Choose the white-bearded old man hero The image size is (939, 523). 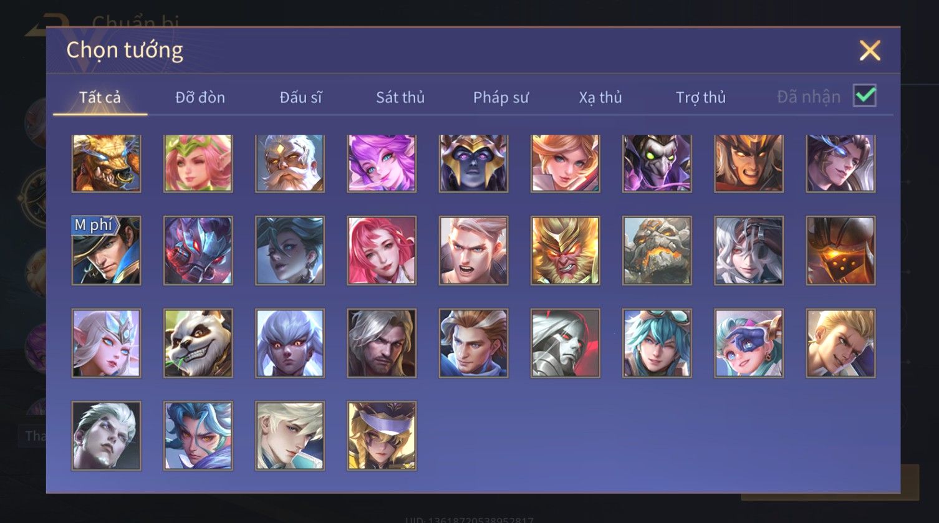290,163
